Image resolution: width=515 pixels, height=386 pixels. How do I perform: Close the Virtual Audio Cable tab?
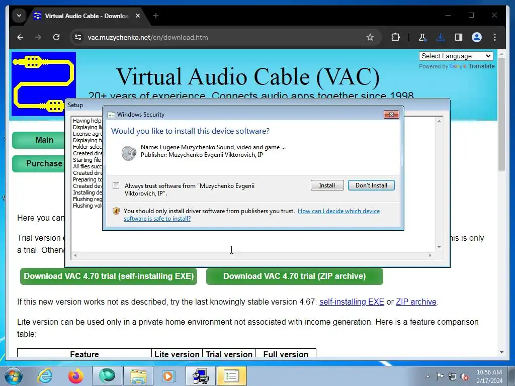coord(138,16)
